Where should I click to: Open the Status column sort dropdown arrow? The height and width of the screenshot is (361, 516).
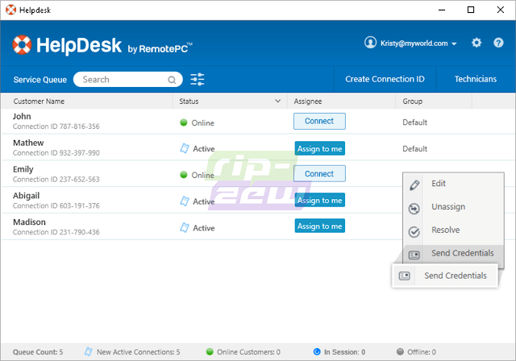coord(277,101)
